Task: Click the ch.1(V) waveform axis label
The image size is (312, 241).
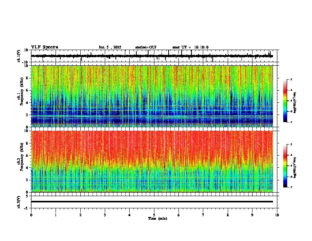Action: pos(19,56)
